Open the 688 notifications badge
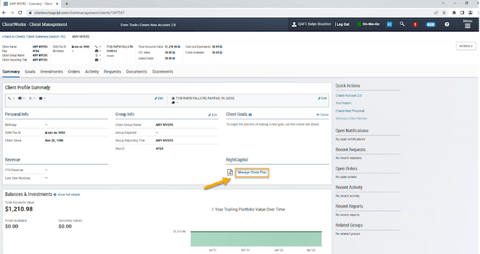This screenshot has width=480, height=254. [x=431, y=24]
